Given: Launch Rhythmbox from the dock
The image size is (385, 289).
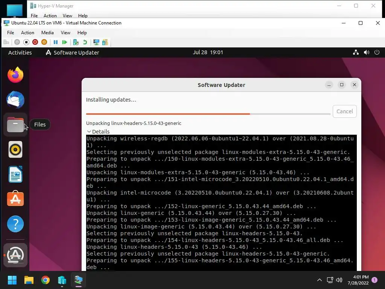Looking at the screenshot, I should click(15, 149).
